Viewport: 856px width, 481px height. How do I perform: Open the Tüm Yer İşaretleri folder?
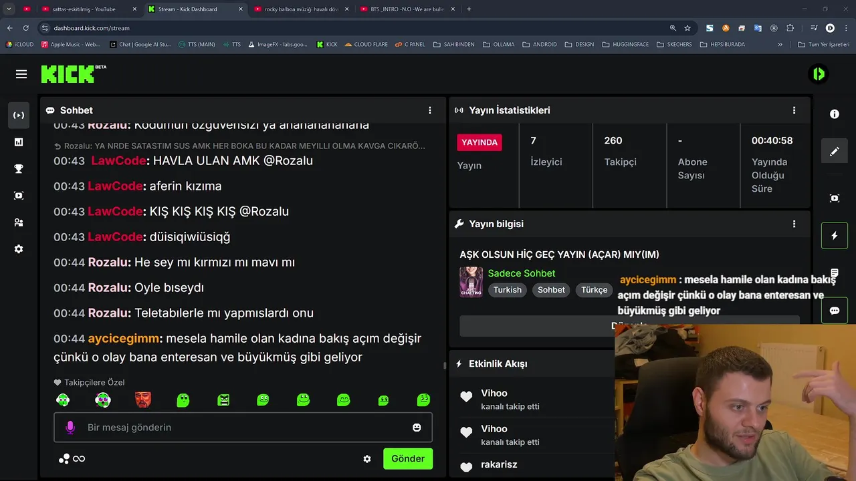(825, 45)
